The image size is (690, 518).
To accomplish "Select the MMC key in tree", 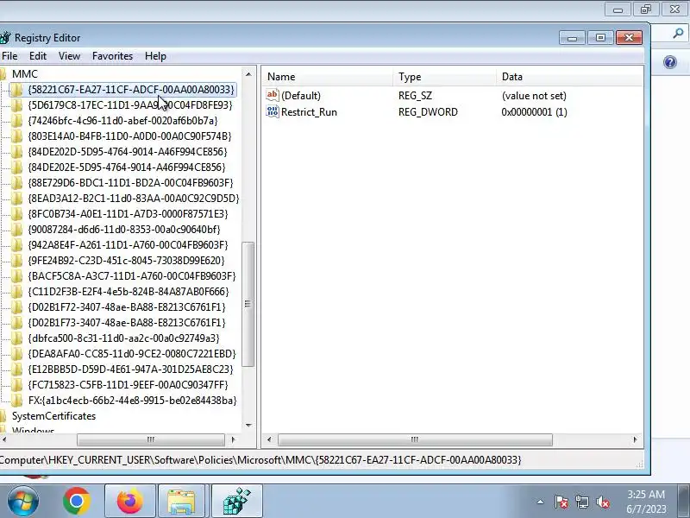I will coord(25,74).
